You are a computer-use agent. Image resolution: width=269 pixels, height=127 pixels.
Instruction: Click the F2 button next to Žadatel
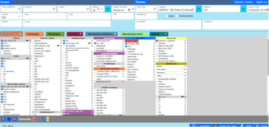199,9
